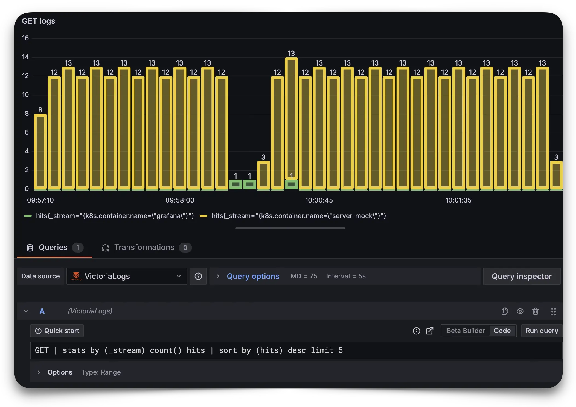This screenshot has height=407, width=576.
Task: Collapse query A row chevron
Action: coord(26,311)
